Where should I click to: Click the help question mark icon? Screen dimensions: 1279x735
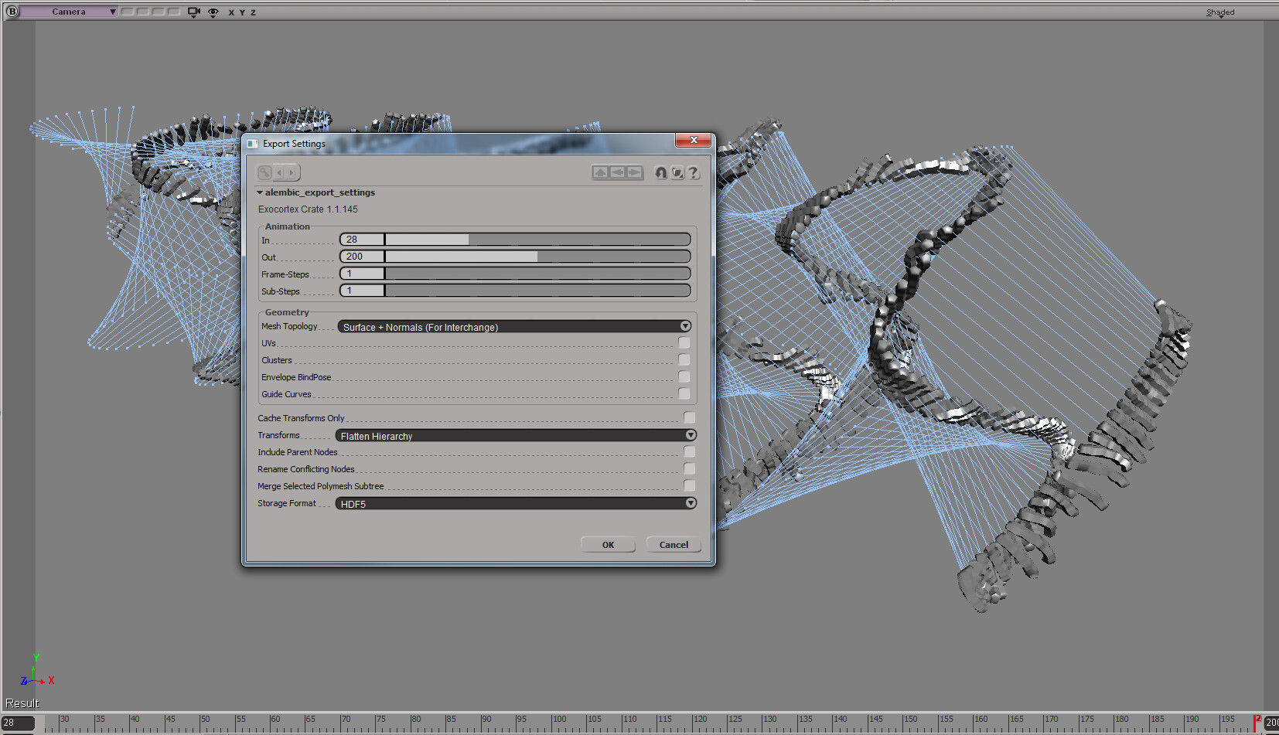coord(694,172)
